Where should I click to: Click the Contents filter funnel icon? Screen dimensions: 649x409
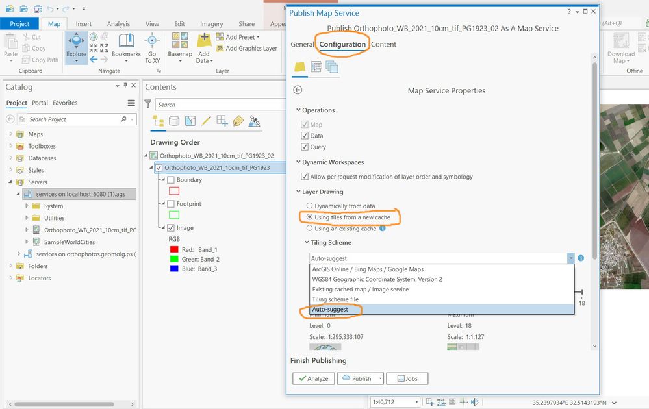click(147, 105)
